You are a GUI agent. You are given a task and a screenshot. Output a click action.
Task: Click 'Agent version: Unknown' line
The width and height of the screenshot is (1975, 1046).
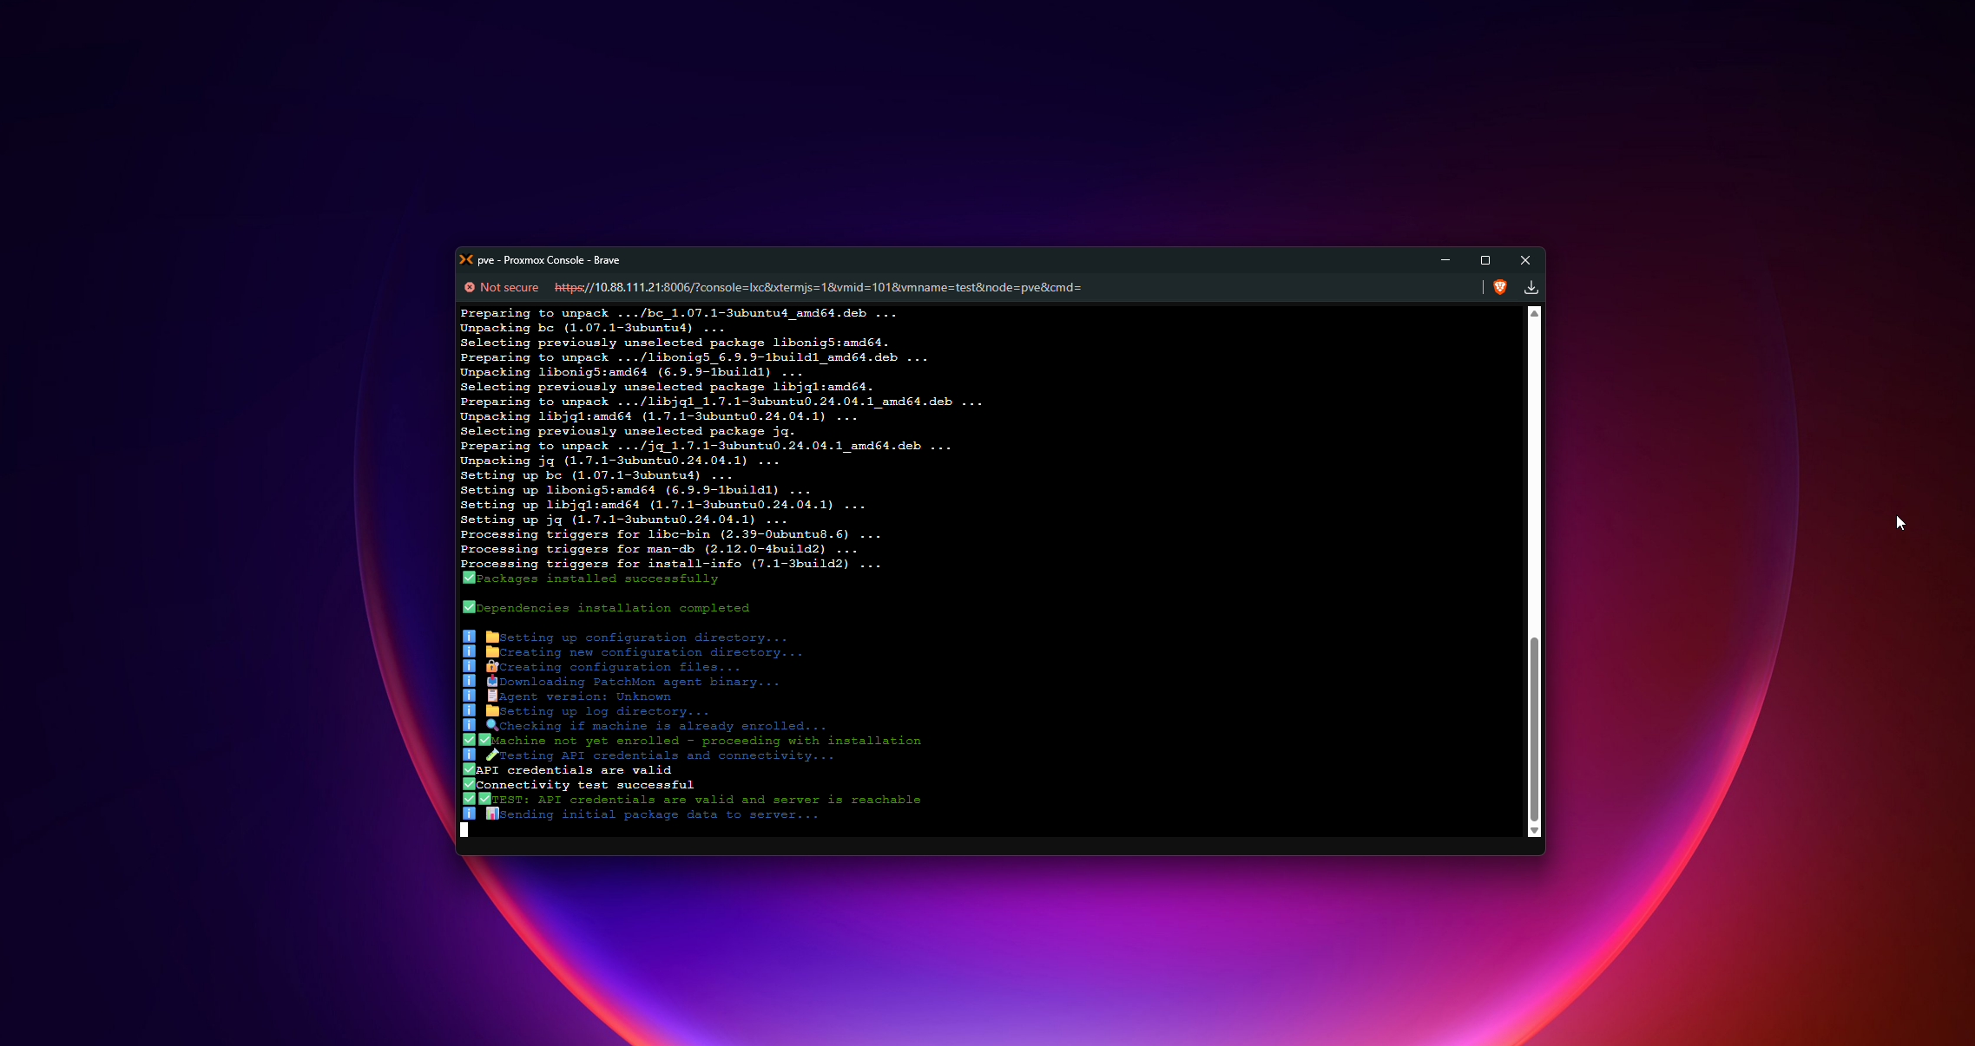coord(566,696)
